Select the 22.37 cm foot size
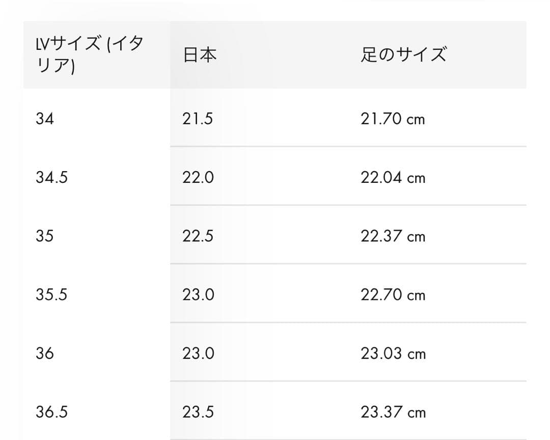This screenshot has height=440, width=550. tap(393, 236)
